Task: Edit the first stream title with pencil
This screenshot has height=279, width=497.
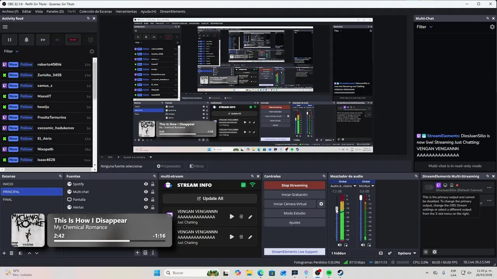Action: [250, 217]
